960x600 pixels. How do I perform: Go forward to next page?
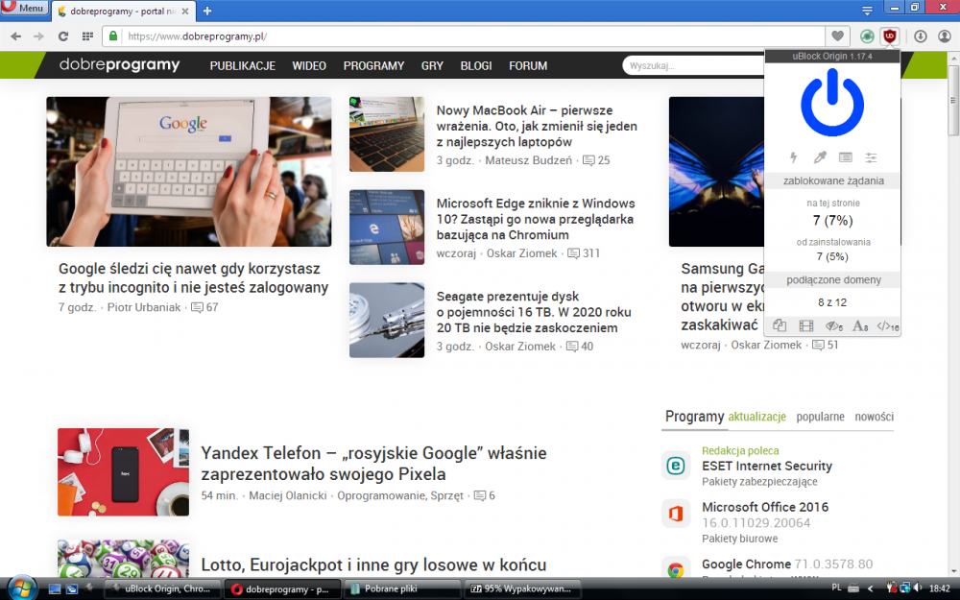[x=38, y=36]
